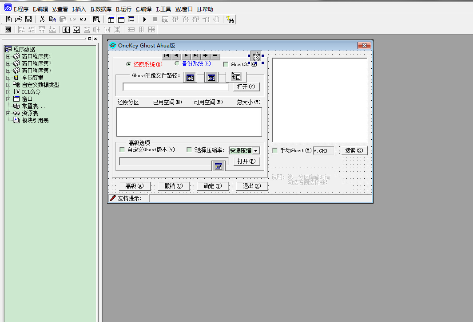This screenshot has width=473, height=322.
Task: Click the 撤销(U) button
Action: tap(174, 186)
